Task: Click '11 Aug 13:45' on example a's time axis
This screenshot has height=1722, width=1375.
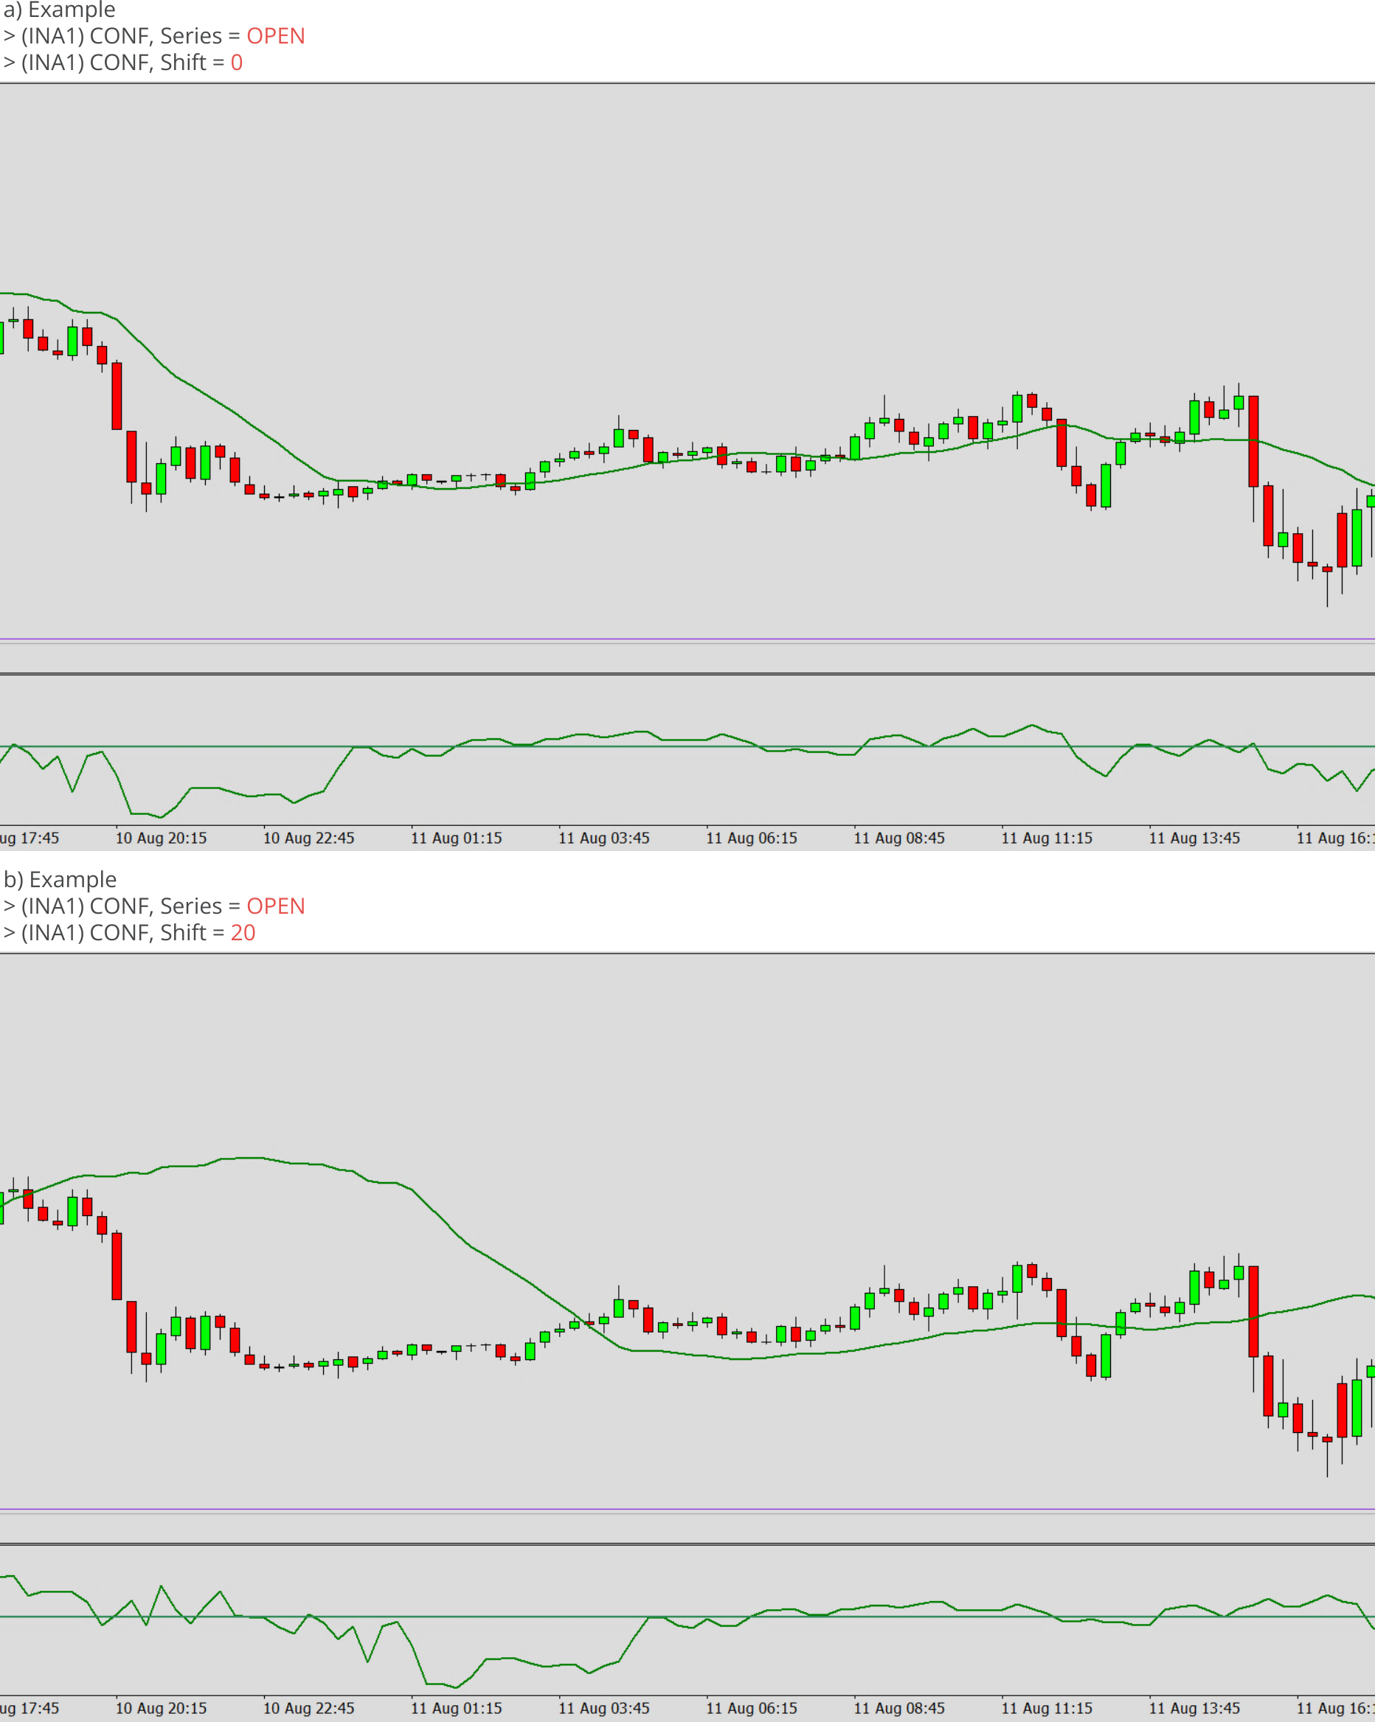Action: pyautogui.click(x=1194, y=838)
